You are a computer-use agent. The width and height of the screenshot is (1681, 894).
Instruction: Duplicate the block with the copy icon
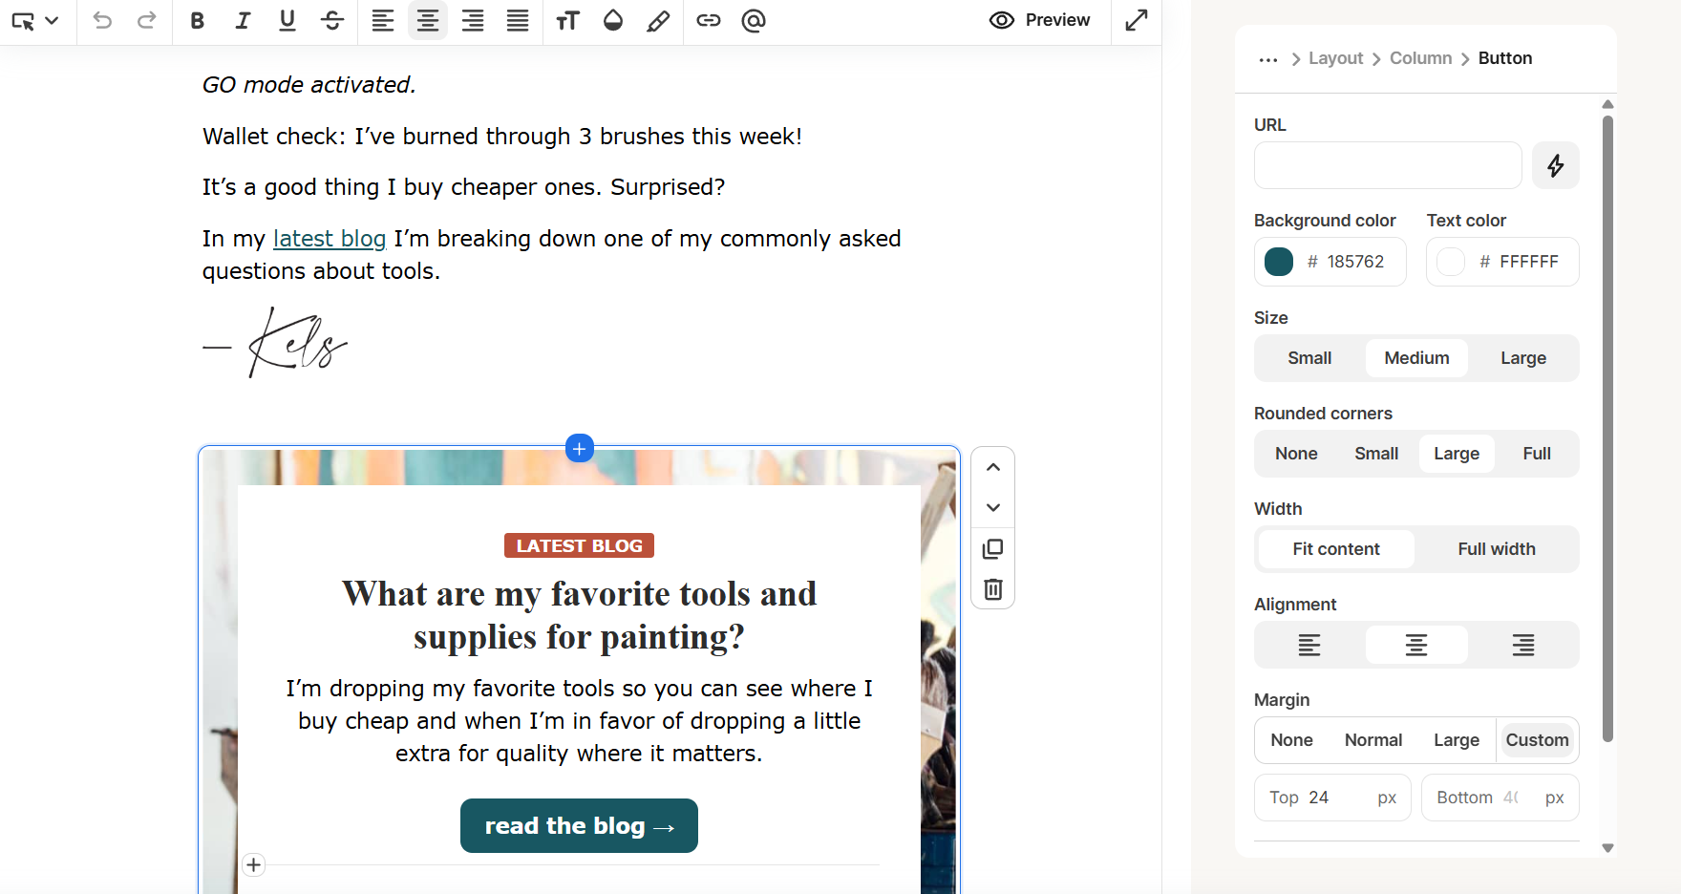[992, 549]
